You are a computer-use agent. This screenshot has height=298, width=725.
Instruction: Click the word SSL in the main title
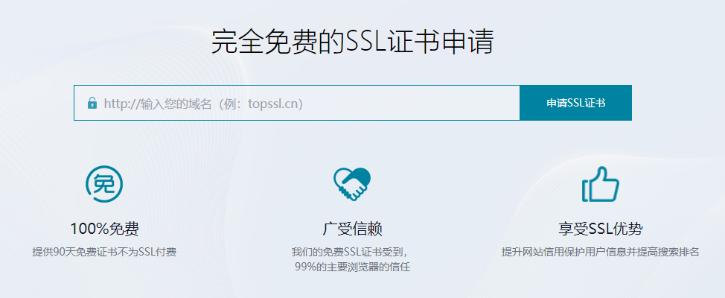(x=367, y=42)
